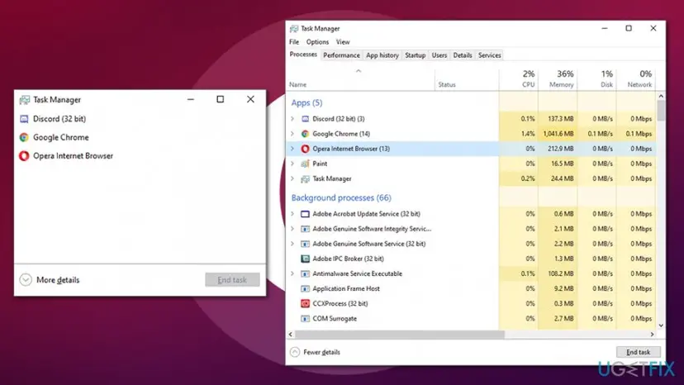Sort by the CPU column header
The width and height of the screenshot is (684, 385).
(x=519, y=79)
